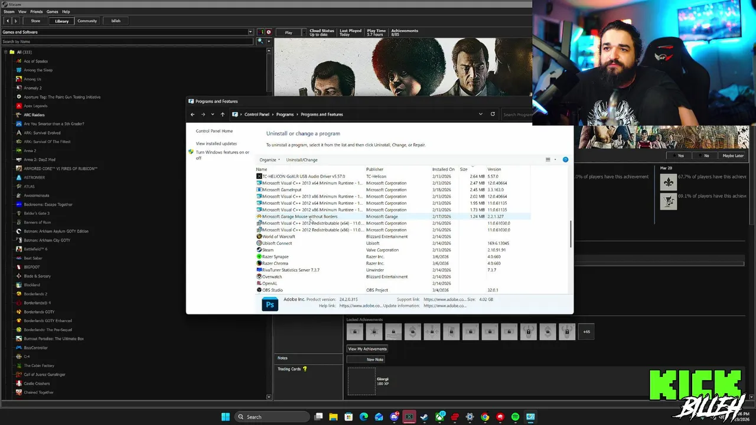Click the Steam Search by Name field
Image resolution: width=756 pixels, height=425 pixels.
click(127, 41)
